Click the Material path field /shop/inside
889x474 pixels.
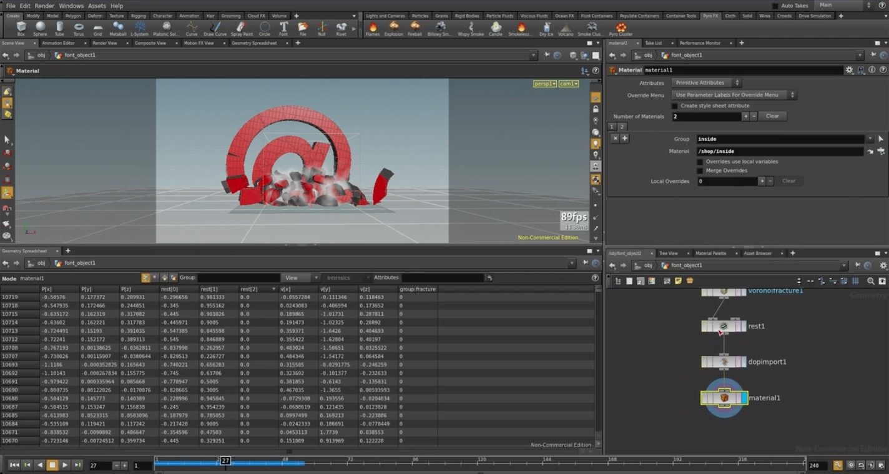(x=780, y=152)
